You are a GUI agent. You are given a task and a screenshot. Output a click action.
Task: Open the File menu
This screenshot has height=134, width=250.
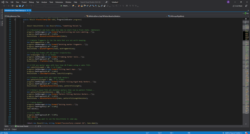[x=7, y=2]
